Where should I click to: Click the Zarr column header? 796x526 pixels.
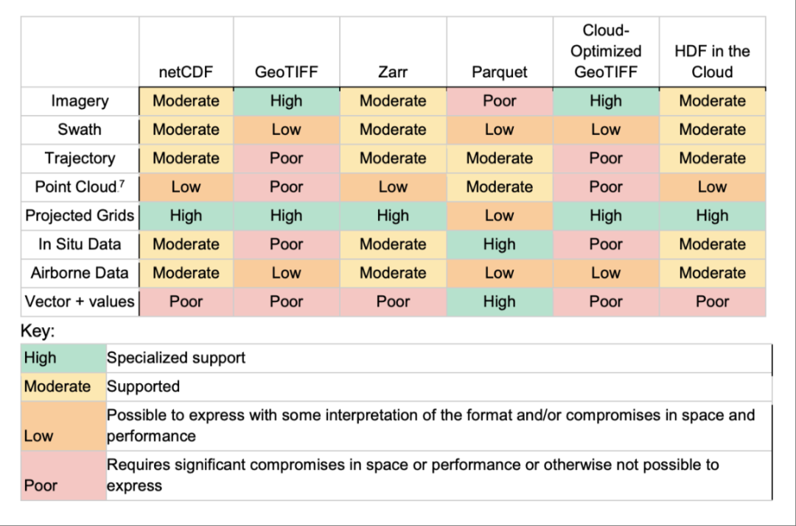point(393,72)
